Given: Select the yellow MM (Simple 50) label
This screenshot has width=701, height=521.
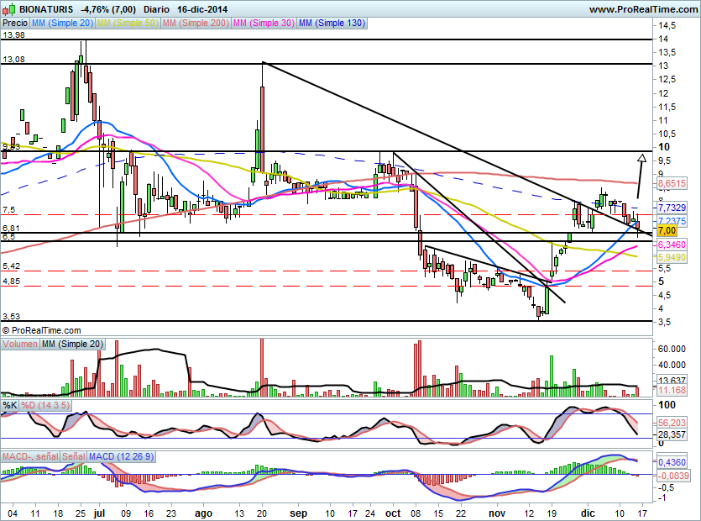Looking at the screenshot, I should click(127, 24).
